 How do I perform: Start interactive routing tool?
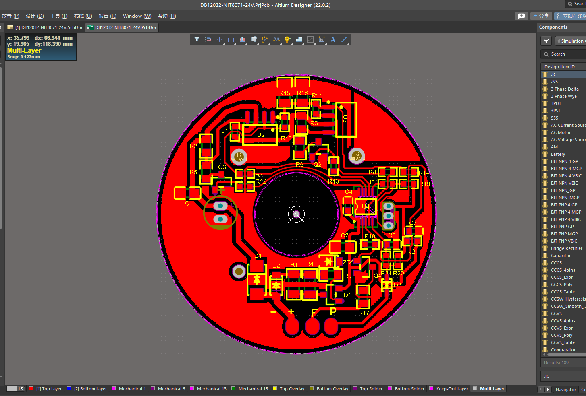(265, 39)
